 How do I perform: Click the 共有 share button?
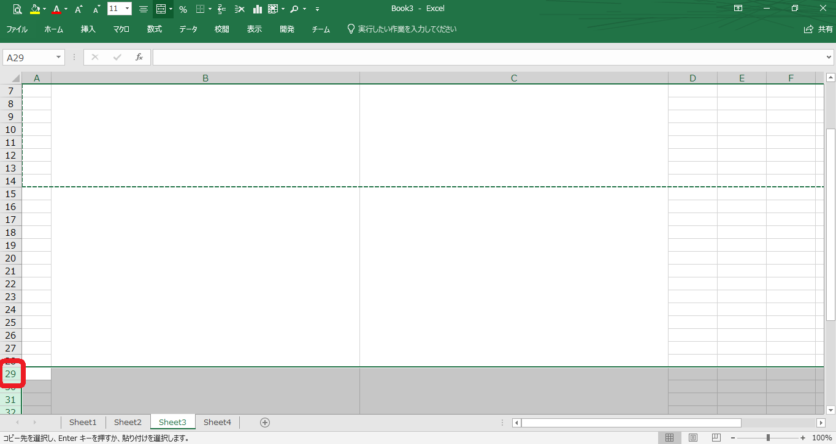(x=818, y=29)
